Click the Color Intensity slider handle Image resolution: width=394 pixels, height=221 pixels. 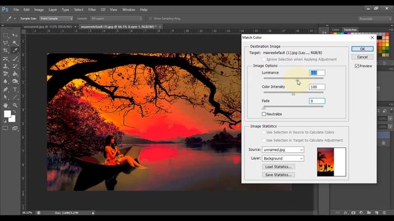coord(293,94)
